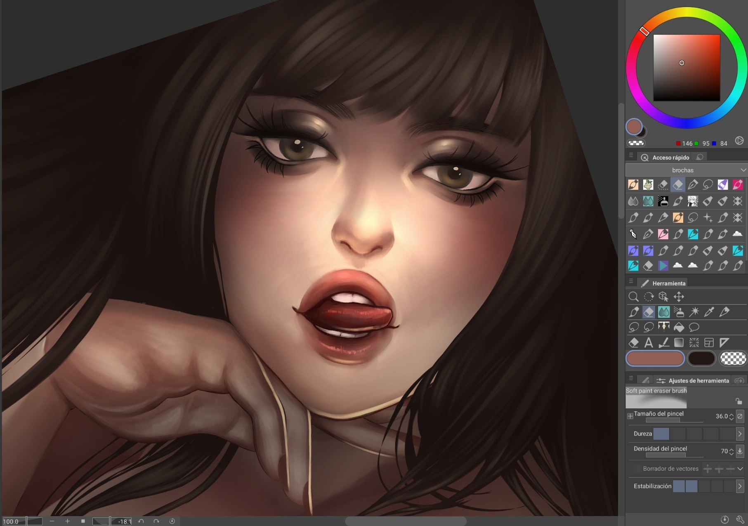
Task: Click Densidad del pincel download-arrow button
Action: point(740,451)
